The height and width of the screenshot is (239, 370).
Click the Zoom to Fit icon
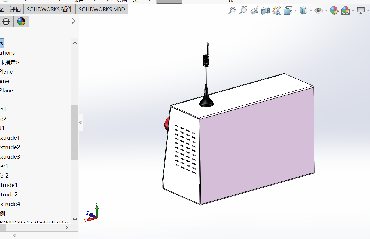(x=232, y=11)
